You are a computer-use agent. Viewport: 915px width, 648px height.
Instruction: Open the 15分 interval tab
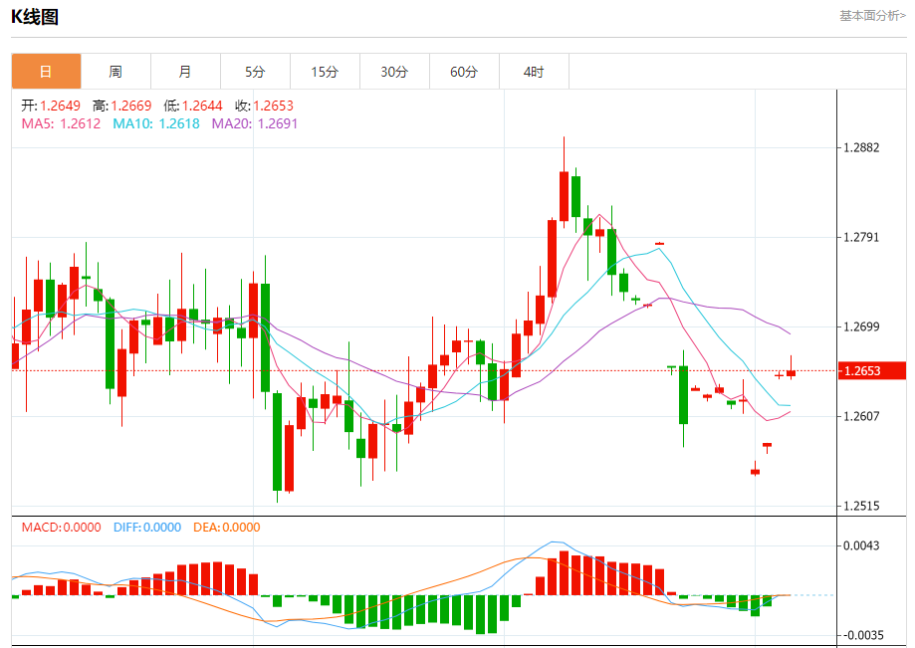325,71
